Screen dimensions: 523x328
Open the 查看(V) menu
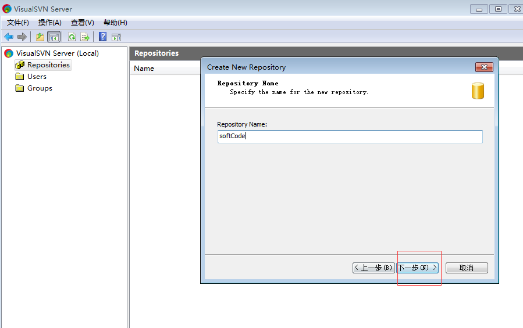tap(83, 23)
